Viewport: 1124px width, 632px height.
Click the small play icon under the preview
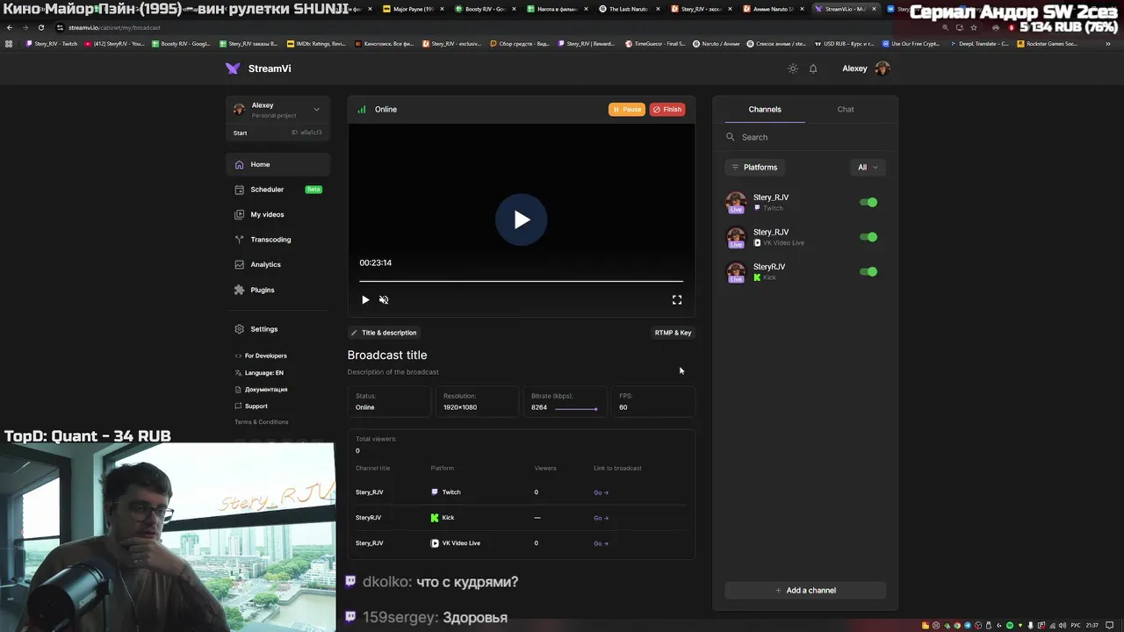click(365, 300)
